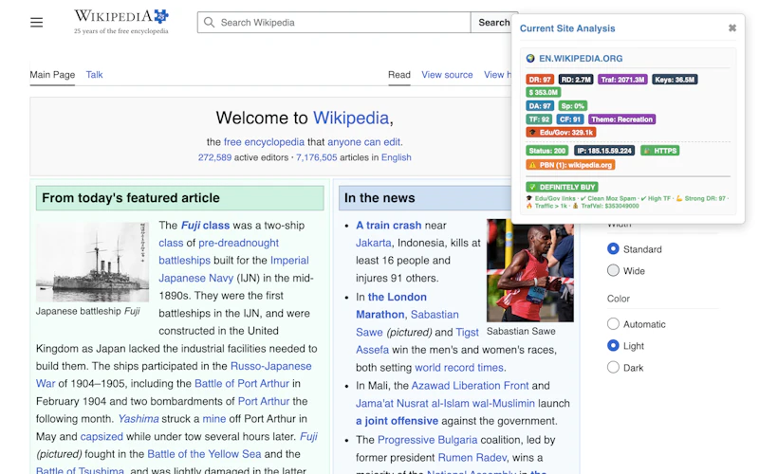
Task: Click the CF: 91 badge
Action: pyautogui.click(x=570, y=119)
